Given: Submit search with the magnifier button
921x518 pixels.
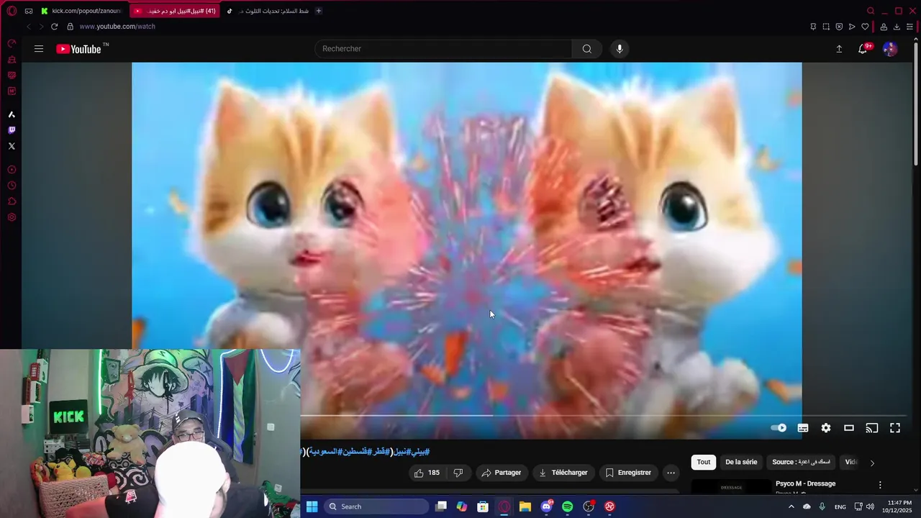Looking at the screenshot, I should 586,49.
